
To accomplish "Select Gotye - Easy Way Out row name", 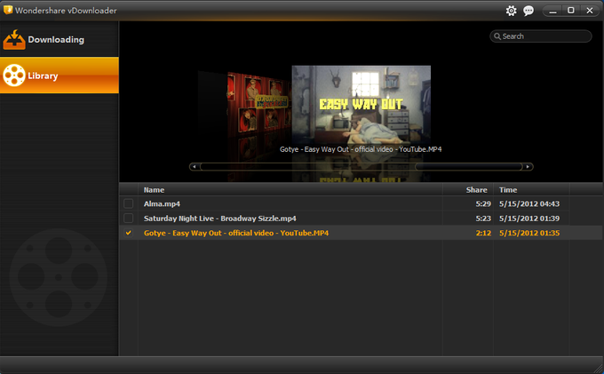I will [x=236, y=233].
